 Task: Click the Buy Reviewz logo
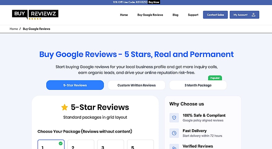35,15
